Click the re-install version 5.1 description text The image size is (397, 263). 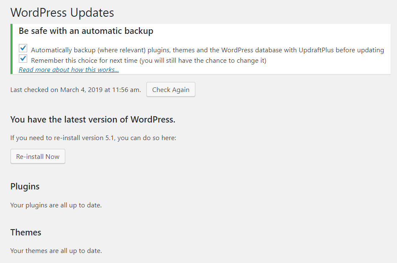[93, 138]
